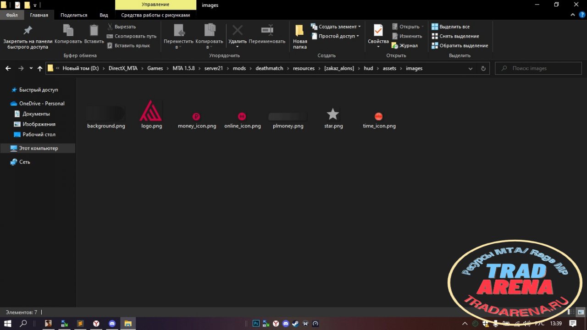Click the Переименовать rename button
This screenshot has width=587, height=330.
pyautogui.click(x=267, y=34)
